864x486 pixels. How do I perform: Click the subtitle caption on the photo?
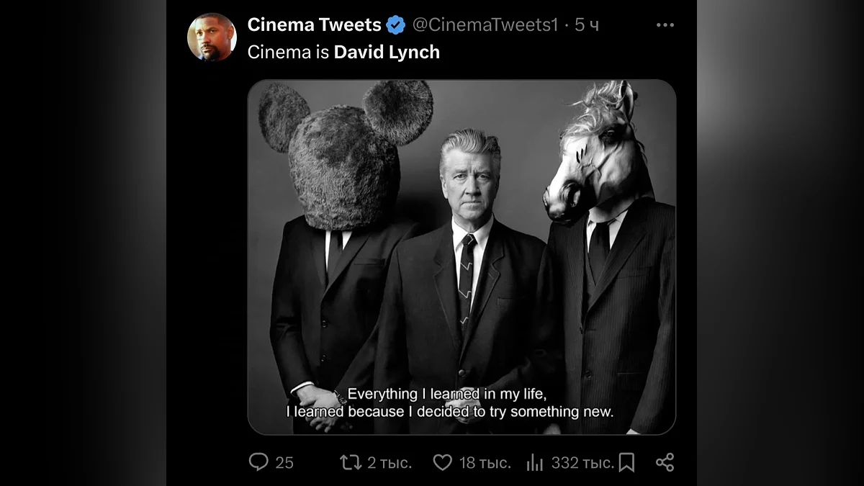450,403
